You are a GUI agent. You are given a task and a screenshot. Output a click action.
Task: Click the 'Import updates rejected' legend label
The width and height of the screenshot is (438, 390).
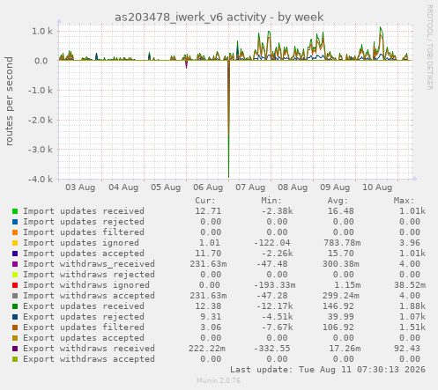pyautogui.click(x=84, y=222)
